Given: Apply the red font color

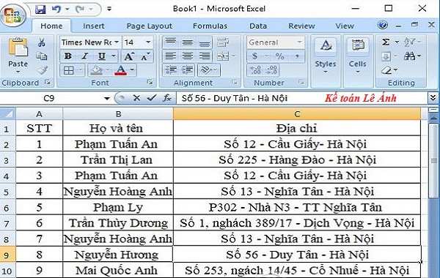Looking at the screenshot, I should [121, 70].
